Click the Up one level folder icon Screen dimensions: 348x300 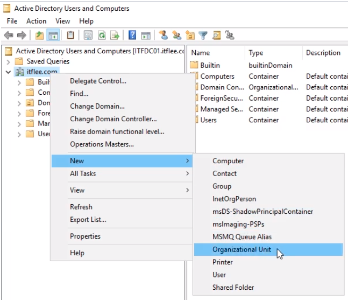[39, 36]
